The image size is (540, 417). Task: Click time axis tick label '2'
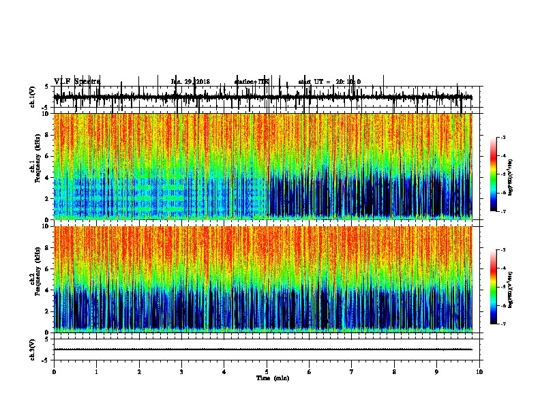(x=139, y=372)
